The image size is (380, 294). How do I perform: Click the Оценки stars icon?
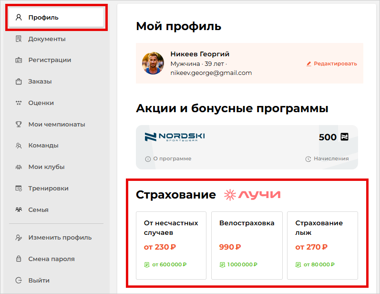tap(19, 103)
